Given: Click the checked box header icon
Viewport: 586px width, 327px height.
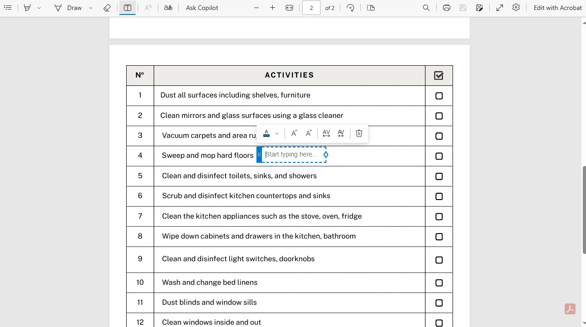Looking at the screenshot, I should (438, 75).
